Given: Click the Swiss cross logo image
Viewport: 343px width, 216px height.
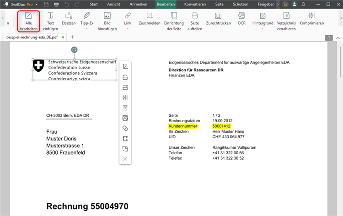Looking at the screenshot, I should point(38,65).
